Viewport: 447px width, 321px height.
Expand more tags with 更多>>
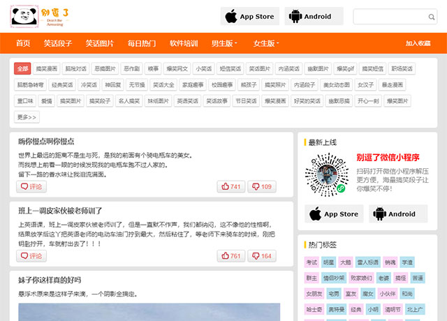(27, 117)
